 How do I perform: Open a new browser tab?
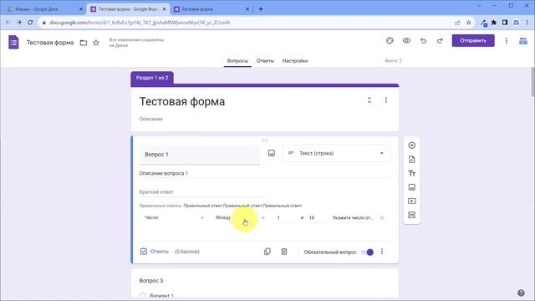tap(261, 9)
